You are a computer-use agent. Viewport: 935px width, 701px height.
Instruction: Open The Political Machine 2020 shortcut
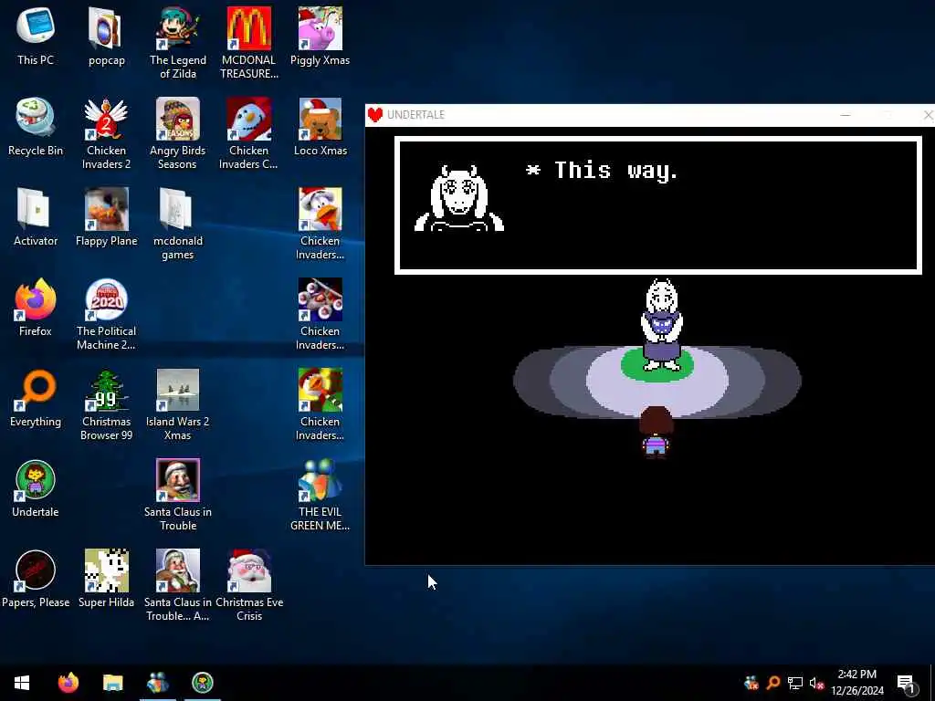pos(106,315)
